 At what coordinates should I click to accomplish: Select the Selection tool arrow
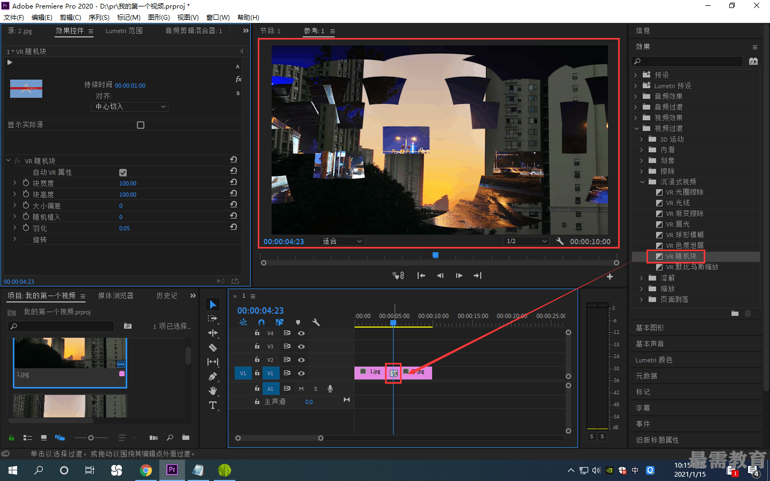pos(213,304)
